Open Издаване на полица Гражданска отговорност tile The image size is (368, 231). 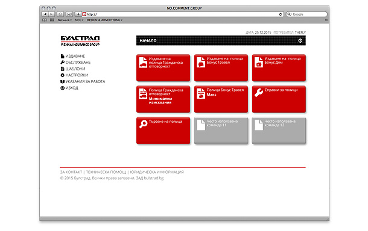163,68
